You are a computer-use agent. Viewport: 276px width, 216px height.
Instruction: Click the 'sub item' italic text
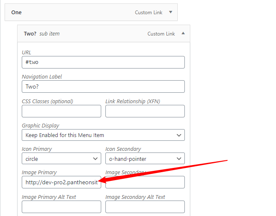click(x=49, y=33)
